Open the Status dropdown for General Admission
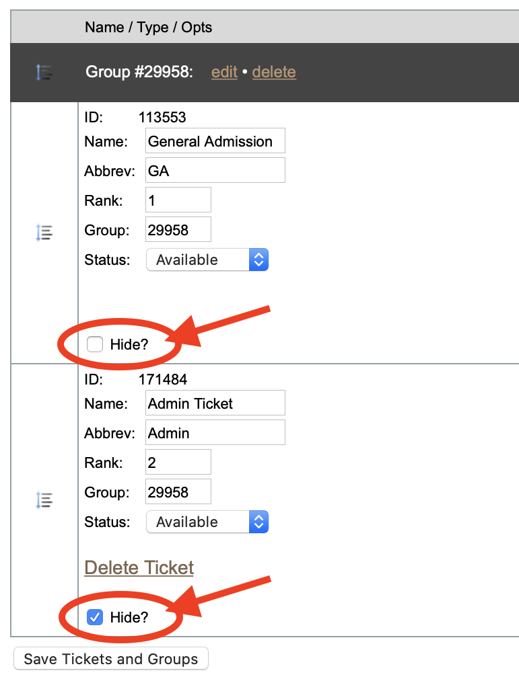 [x=207, y=259]
